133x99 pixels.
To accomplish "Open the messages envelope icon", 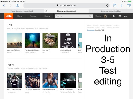I will pyautogui.click(x=120, y=16).
